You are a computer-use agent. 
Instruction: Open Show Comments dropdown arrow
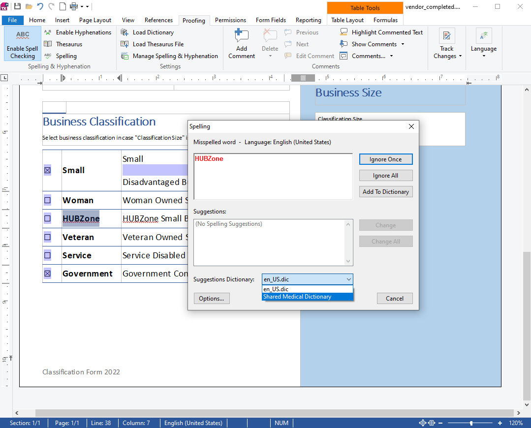(403, 44)
